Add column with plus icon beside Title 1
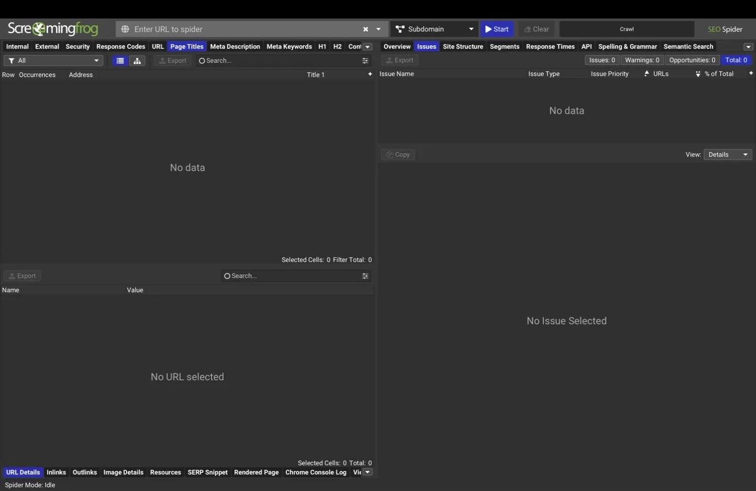Viewport: 756px width, 491px height. click(370, 74)
